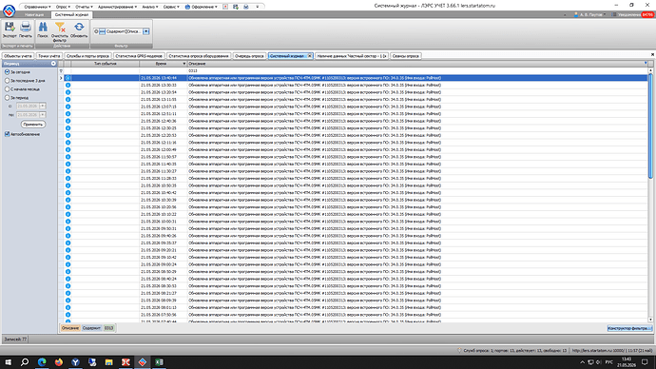Select the За последние 3 дня option
This screenshot has height=369, width=656.
[x=7, y=80]
